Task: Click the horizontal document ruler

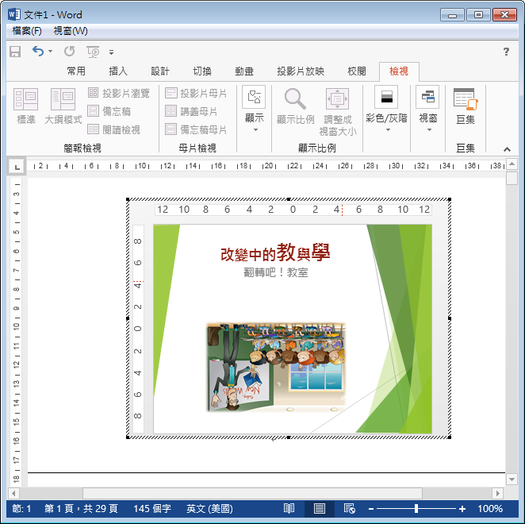Action: click(x=266, y=166)
